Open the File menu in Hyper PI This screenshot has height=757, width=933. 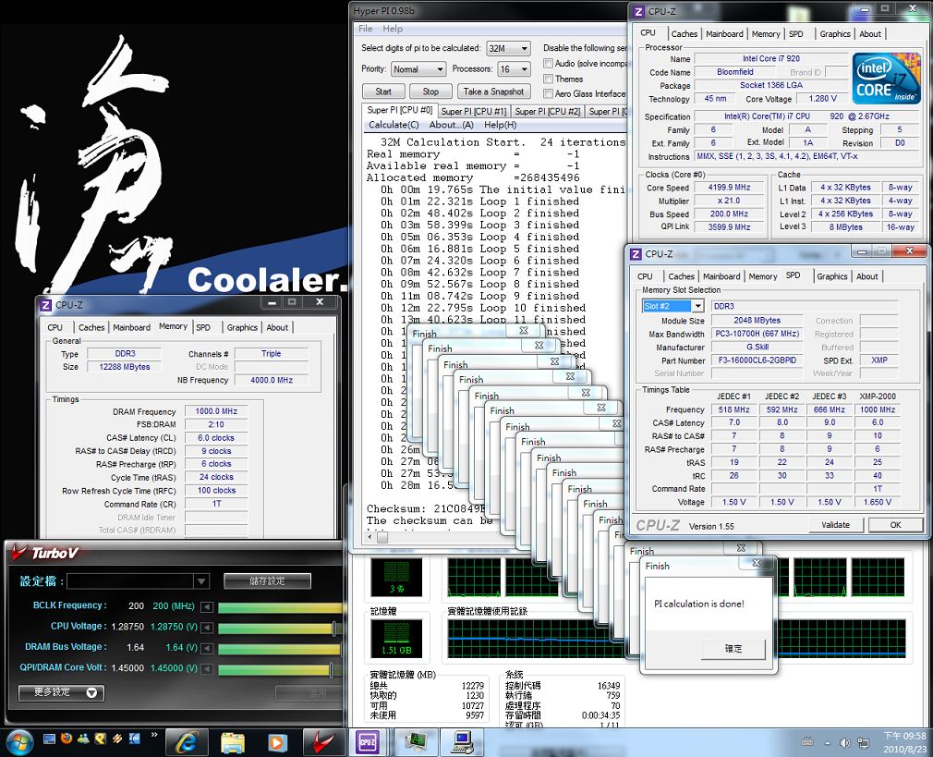coord(365,29)
